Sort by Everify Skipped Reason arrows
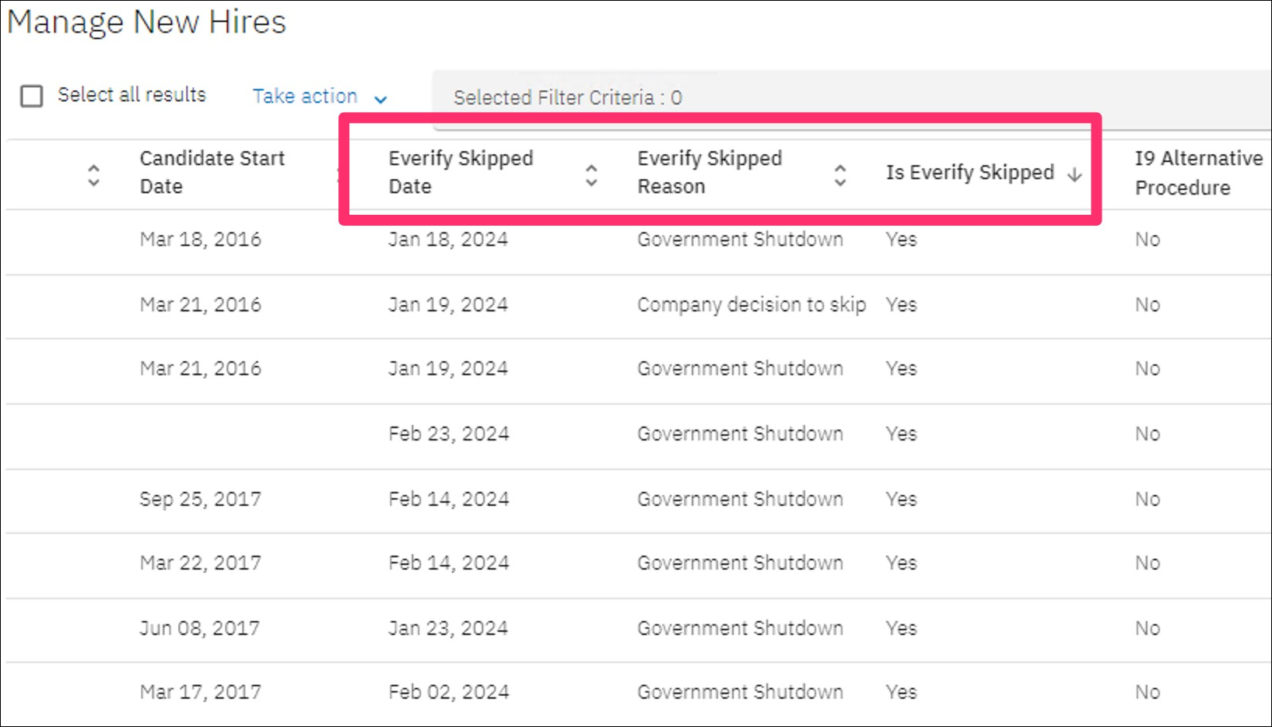This screenshot has height=727, width=1272. click(840, 175)
